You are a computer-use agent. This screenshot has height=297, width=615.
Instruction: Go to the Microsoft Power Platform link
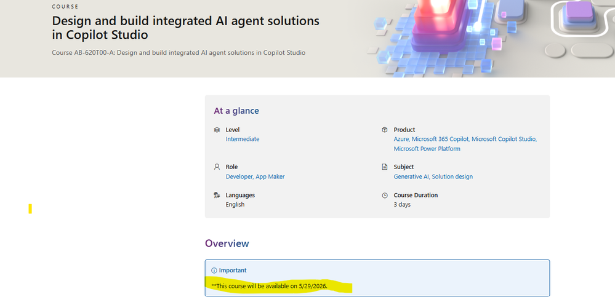tap(427, 149)
